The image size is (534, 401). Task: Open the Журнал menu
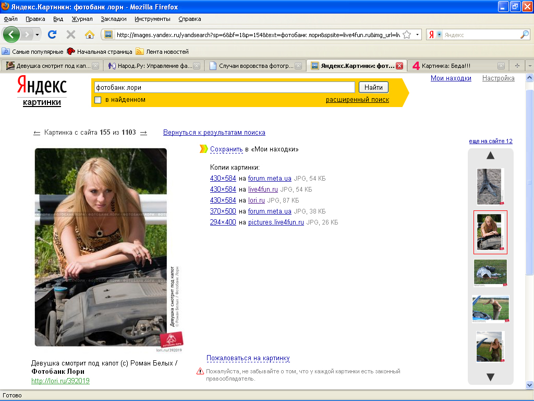click(x=82, y=19)
